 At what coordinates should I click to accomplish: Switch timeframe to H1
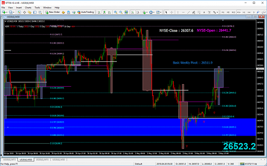tap(244, 12)
